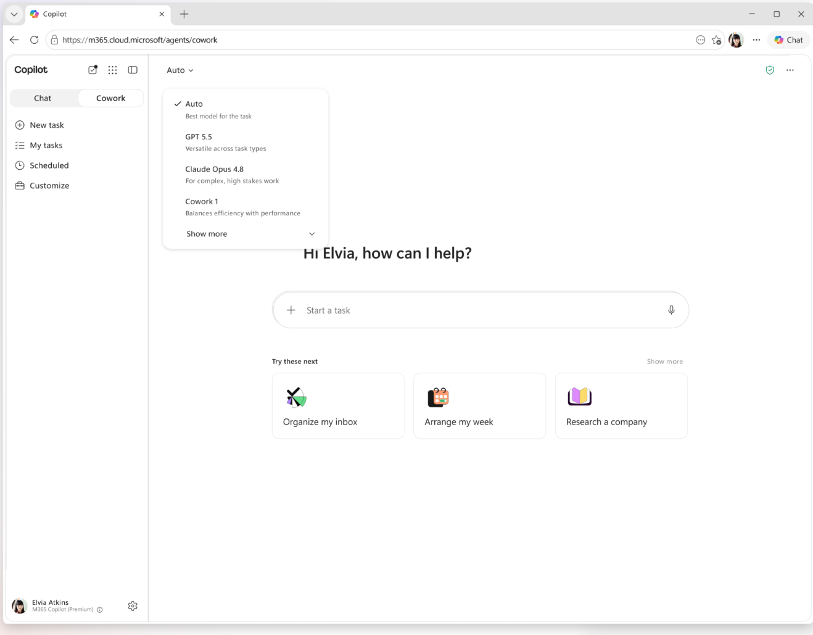Screen dimensions: 813x635
Task: Click the favorites star icon in address bar
Action: (716, 40)
